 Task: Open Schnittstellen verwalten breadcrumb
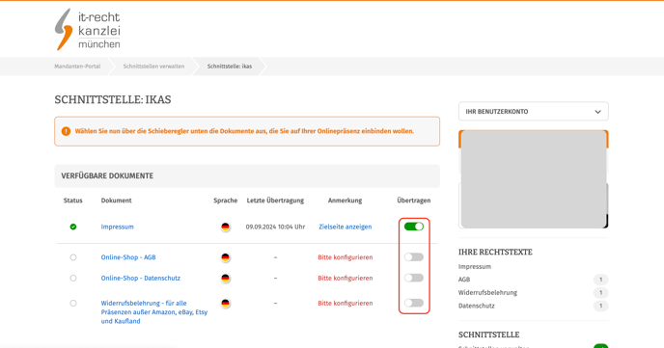pos(153,67)
